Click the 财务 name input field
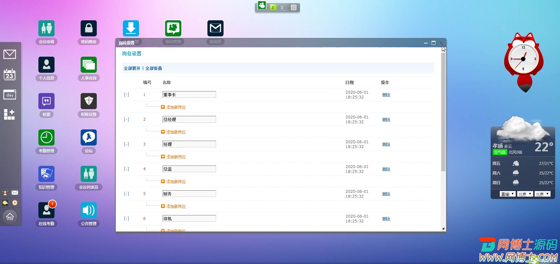This screenshot has height=264, width=560. click(x=189, y=194)
